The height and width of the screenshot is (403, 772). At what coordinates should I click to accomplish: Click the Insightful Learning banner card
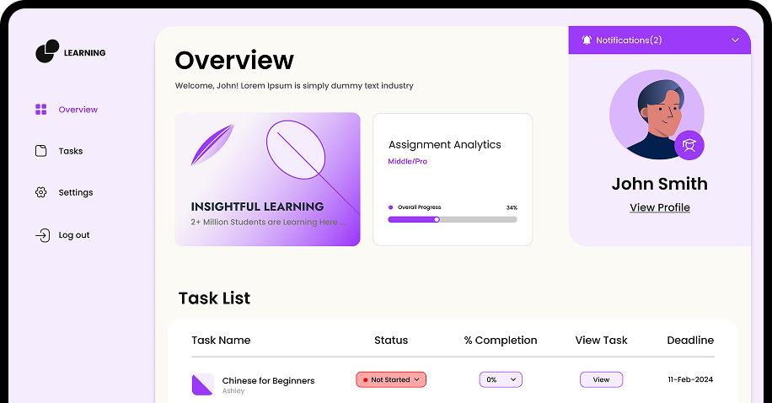click(267, 180)
